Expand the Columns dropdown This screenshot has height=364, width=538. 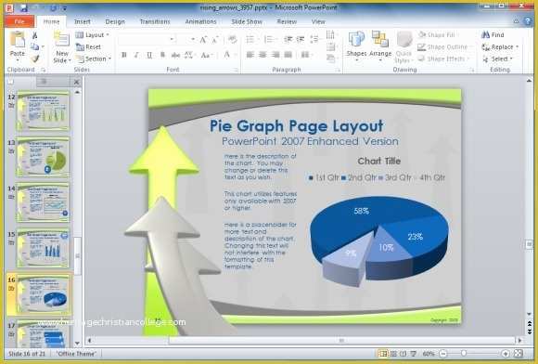pyautogui.click(x=306, y=55)
